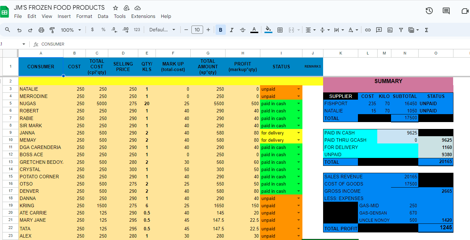Click the font size field
This screenshot has height=240, width=470.
[197, 30]
